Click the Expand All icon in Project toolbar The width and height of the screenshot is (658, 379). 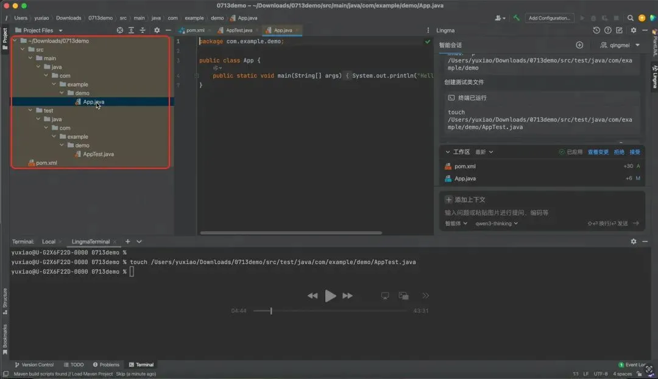(x=131, y=30)
